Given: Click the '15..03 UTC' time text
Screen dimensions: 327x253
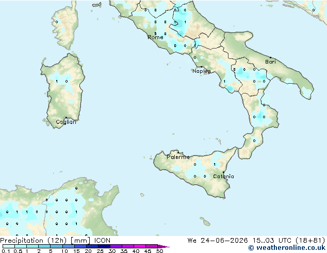Looking at the screenshot, I should click(272, 241).
